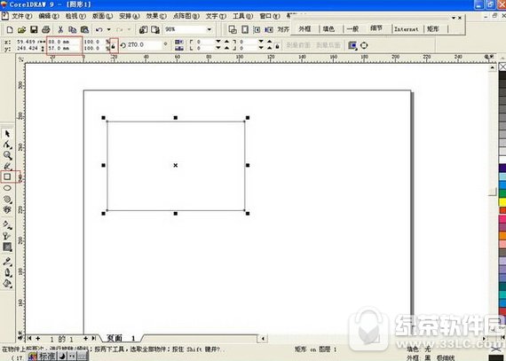506x361 pixels.
Task: Click the 填色 button
Action: click(328, 29)
